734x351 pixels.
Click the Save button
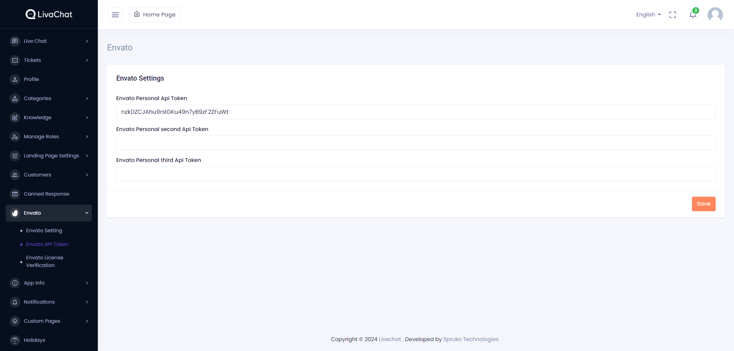pos(703,204)
